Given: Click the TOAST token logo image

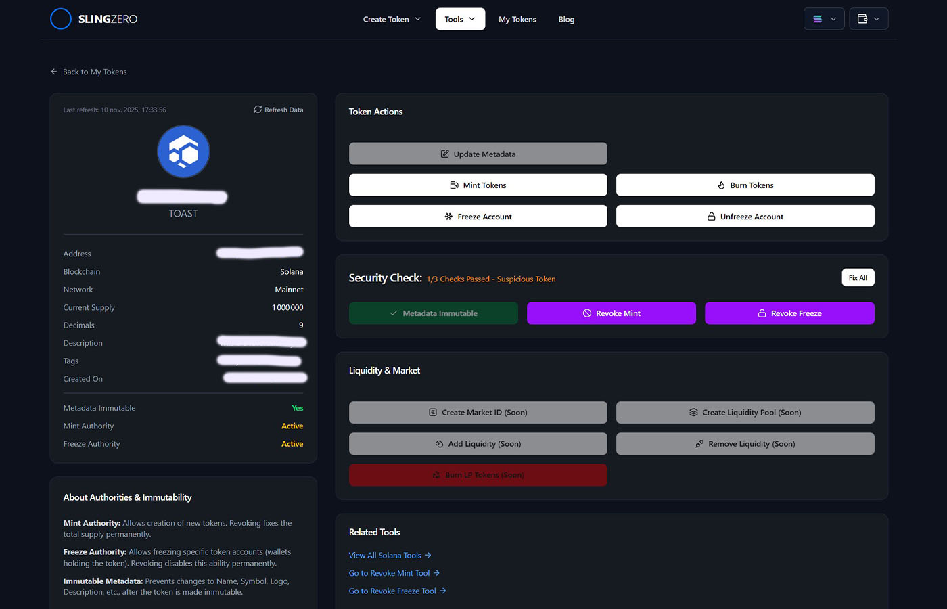Looking at the screenshot, I should pos(183,151).
